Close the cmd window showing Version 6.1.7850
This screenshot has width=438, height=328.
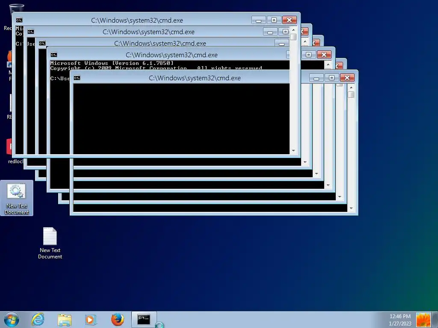tap(324, 54)
